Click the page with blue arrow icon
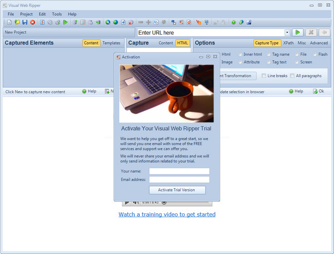 click(124, 22)
